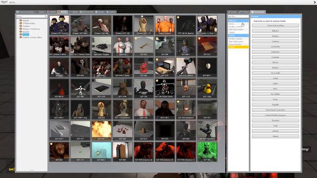Click the NPCs cleanup button
317x178 pixels.
click(275, 89)
